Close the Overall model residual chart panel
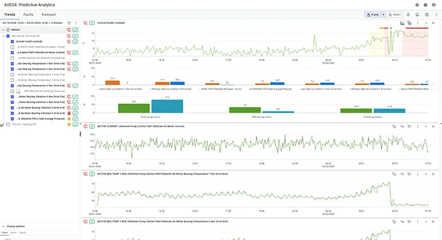442x240 pixels. [433, 23]
